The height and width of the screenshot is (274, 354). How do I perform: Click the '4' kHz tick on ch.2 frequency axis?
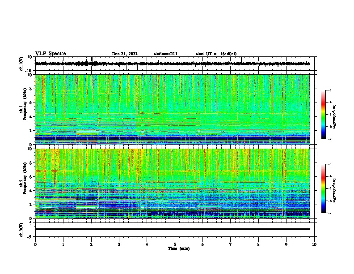[x=31, y=191]
